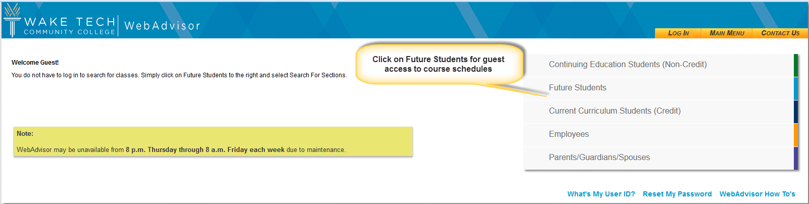
Task: Click navy bar beside Current Curriculum Students
Action: [796, 112]
